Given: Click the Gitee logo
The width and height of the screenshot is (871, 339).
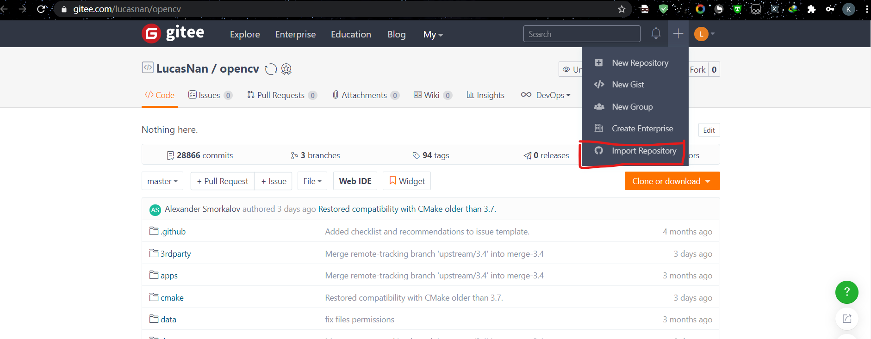Looking at the screenshot, I should 173,33.
